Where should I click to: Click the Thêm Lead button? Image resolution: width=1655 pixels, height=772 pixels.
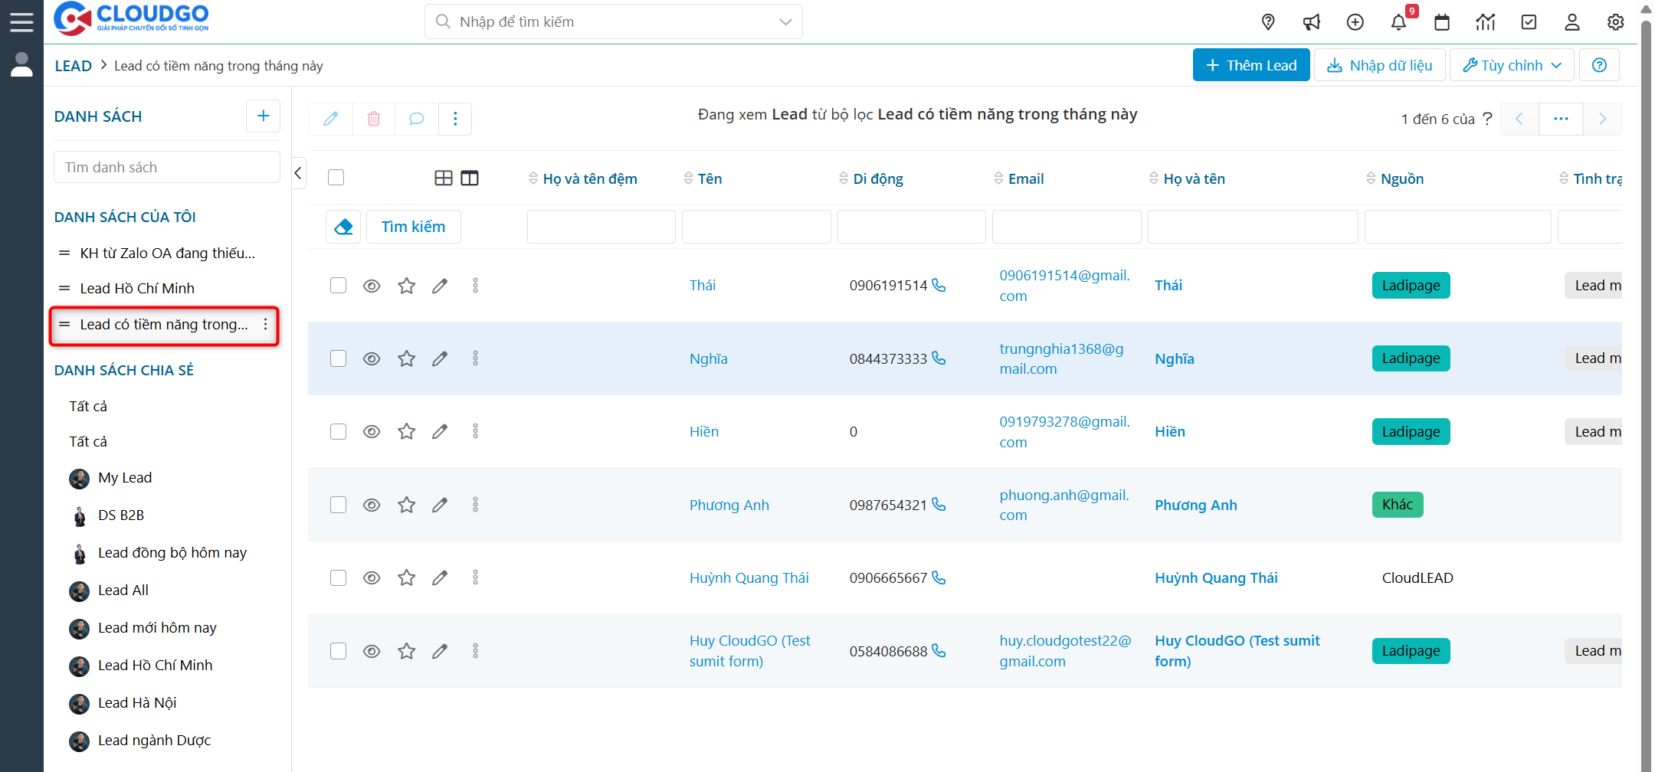[1250, 65]
